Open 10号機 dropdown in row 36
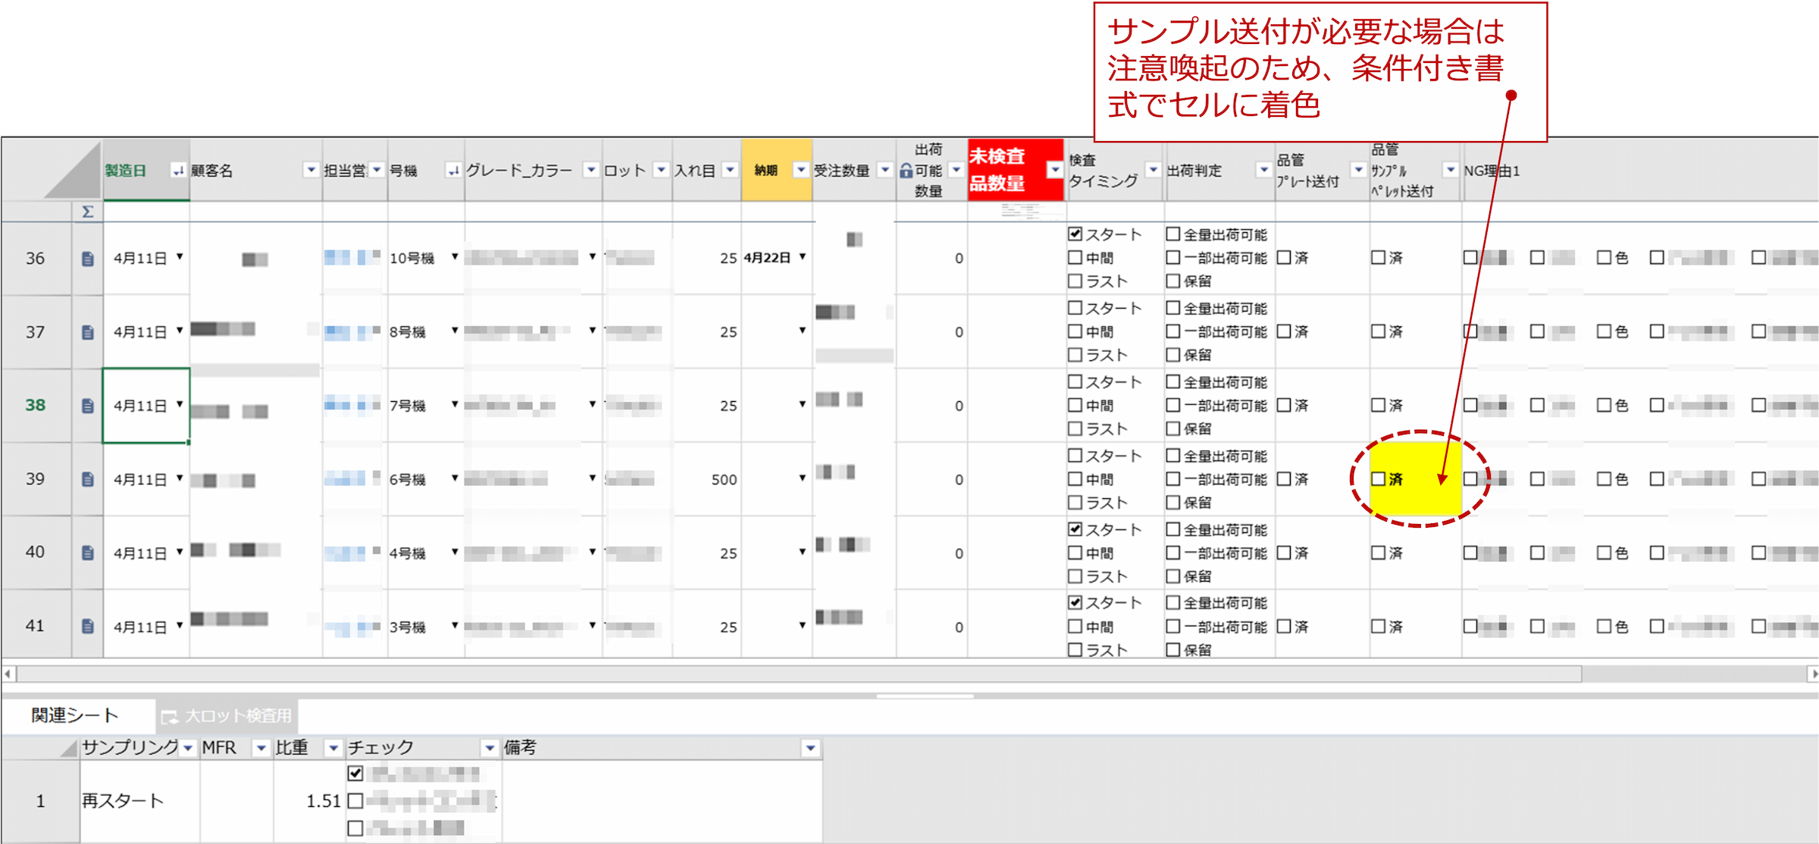Viewport: 1819px width, 844px height. tap(455, 257)
